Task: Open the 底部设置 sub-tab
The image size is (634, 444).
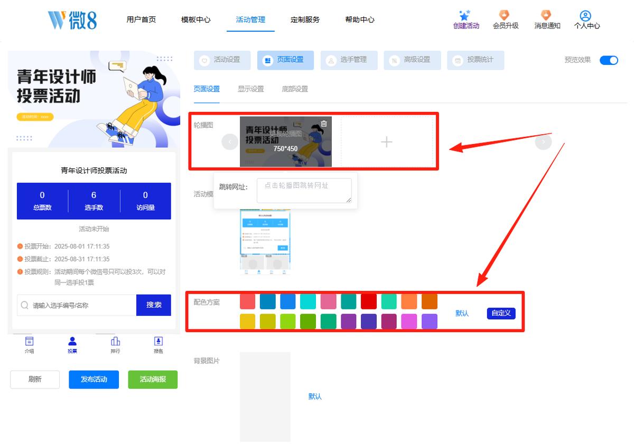Action: tap(295, 89)
